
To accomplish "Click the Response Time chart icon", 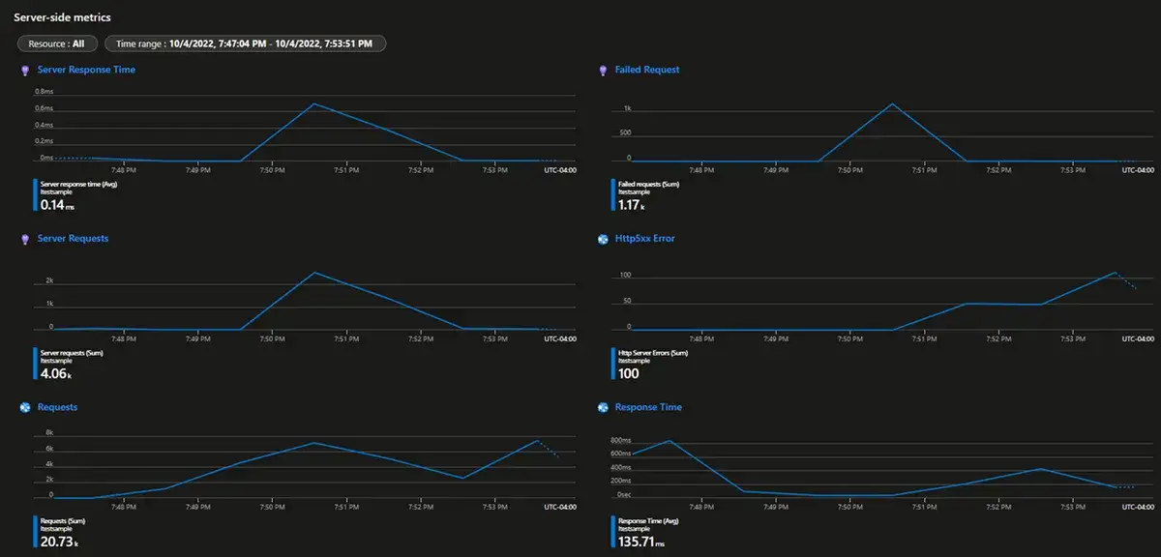I will (604, 406).
